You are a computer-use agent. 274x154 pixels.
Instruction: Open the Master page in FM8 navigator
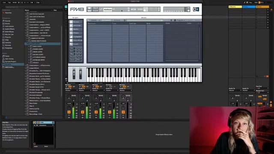pyautogui.click(x=76, y=29)
